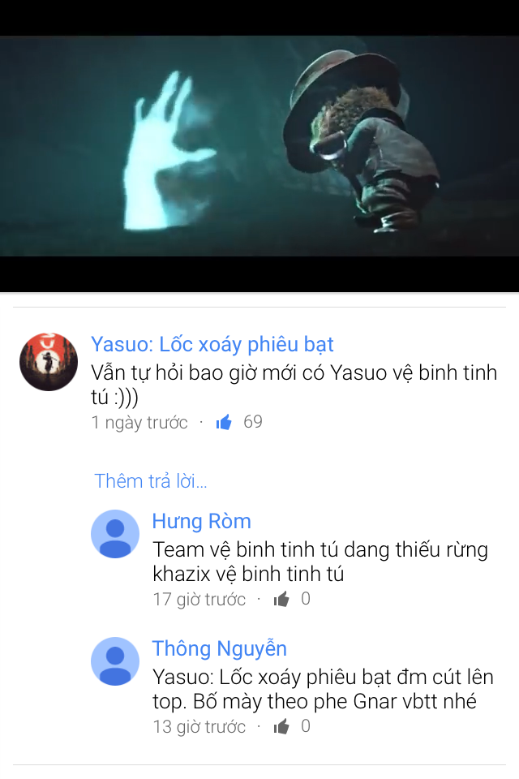Image resolution: width=519 pixels, height=779 pixels.
Task: Open Yasuo: Lốc xoáy phiêu bạt profile picture
Action: click(49, 362)
